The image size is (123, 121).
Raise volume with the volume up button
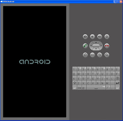[x=100, y=37]
